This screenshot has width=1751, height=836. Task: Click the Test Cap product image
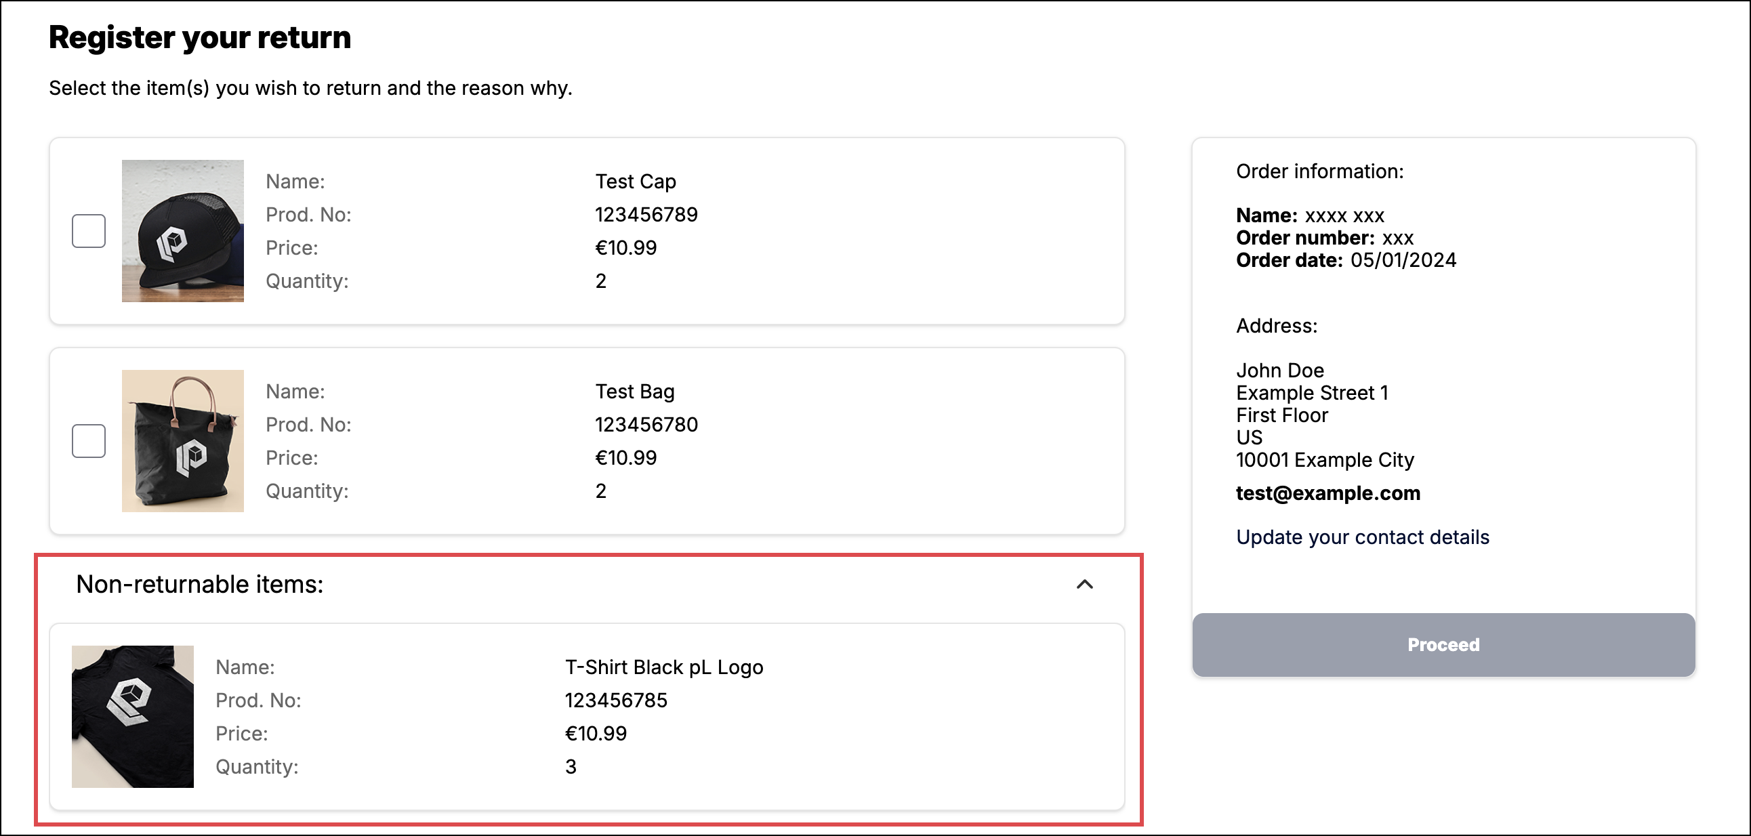click(x=183, y=231)
